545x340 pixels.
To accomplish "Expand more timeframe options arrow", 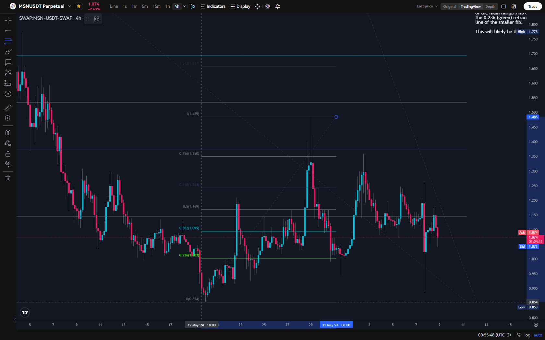I will (184, 6).
